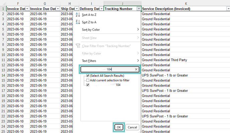Select column G header
230x133 pixels.
pyautogui.click(x=45, y=4)
